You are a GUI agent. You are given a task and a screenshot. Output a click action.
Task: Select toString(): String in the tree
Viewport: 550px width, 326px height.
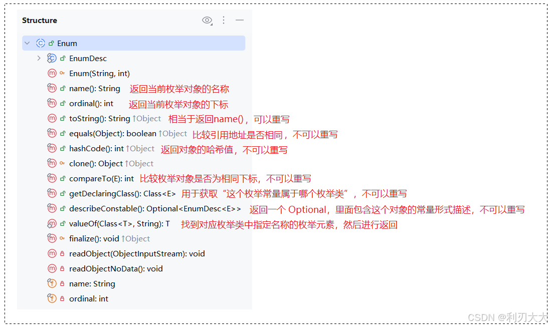point(100,119)
